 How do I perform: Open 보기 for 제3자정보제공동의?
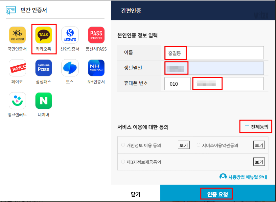point(259,162)
